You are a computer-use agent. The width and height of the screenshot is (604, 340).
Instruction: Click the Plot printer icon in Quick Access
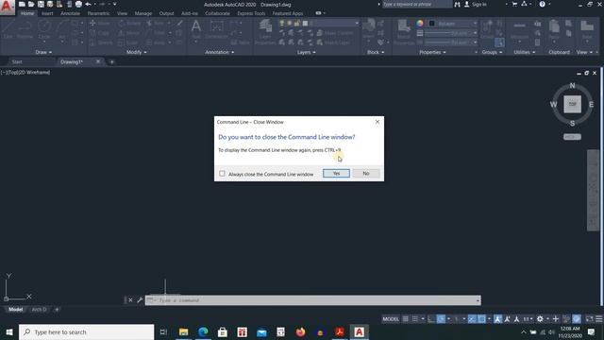click(x=78, y=4)
